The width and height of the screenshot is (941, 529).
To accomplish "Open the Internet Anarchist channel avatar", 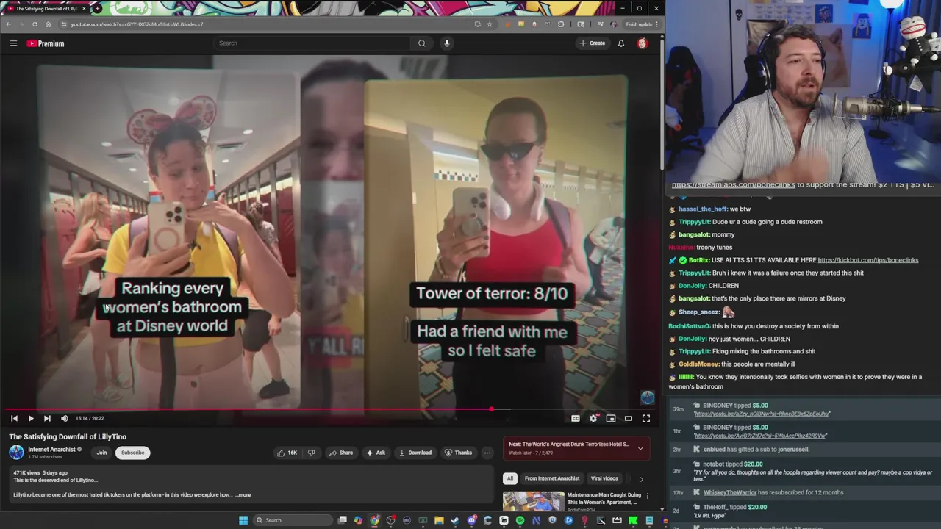I will click(x=16, y=453).
